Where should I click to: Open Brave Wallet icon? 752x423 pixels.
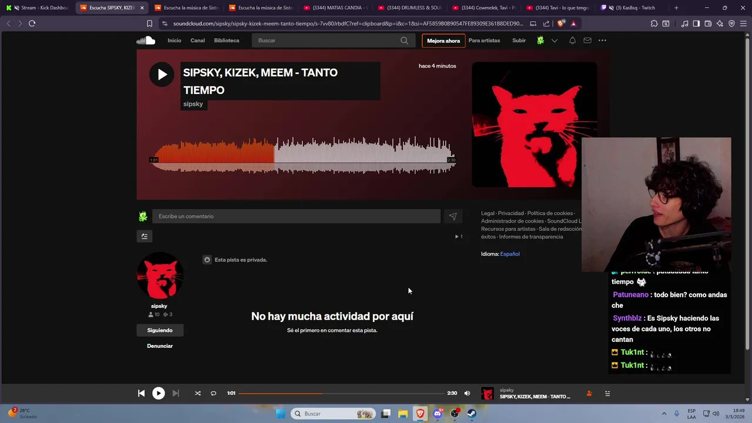[708, 23]
